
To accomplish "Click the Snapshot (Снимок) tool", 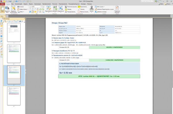I will [x=20, y=7].
